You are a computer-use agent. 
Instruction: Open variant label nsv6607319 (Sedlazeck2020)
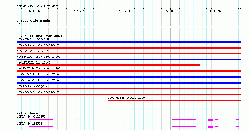pyautogui.click(x=39, y=68)
